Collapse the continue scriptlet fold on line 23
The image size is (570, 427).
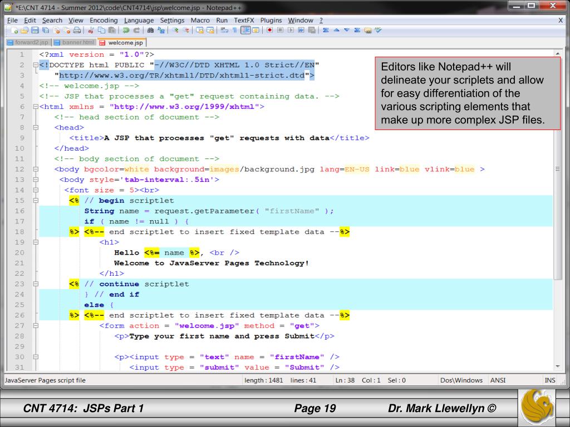[x=36, y=284]
